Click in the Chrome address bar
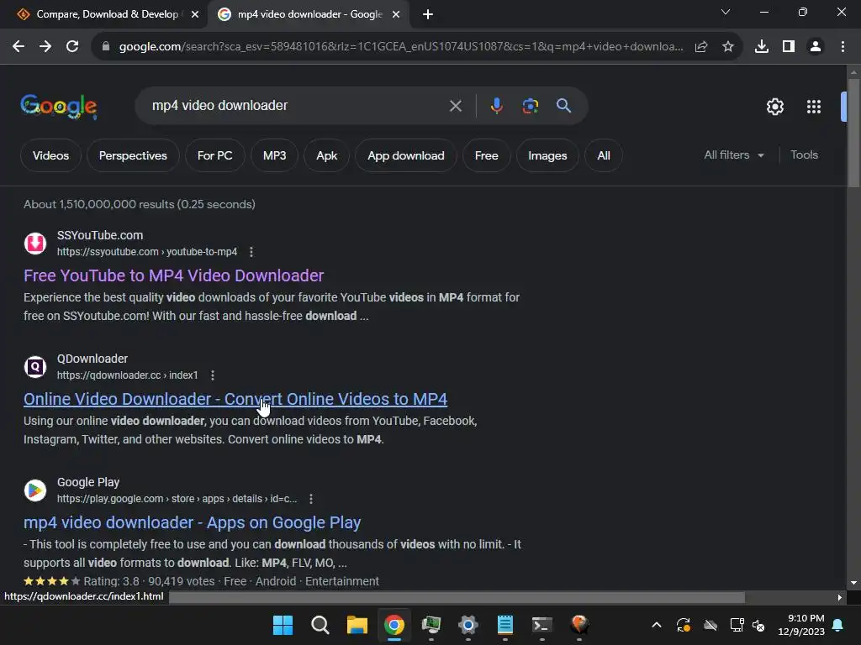Screen dimensions: 861x645 [x=401, y=47]
